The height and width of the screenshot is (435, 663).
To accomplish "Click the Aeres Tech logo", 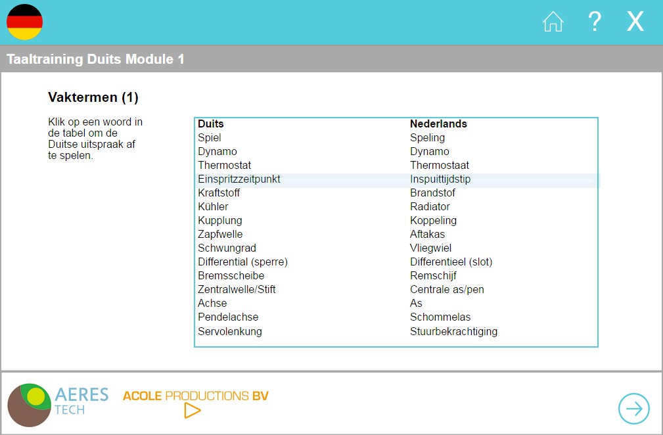I will point(58,403).
